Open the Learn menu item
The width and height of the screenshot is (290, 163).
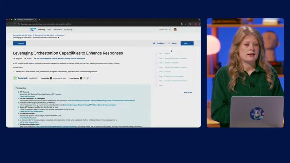point(49,30)
